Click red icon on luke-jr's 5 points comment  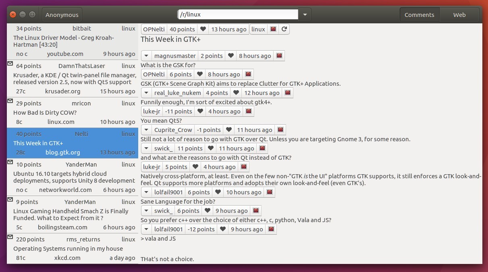pos(244,167)
